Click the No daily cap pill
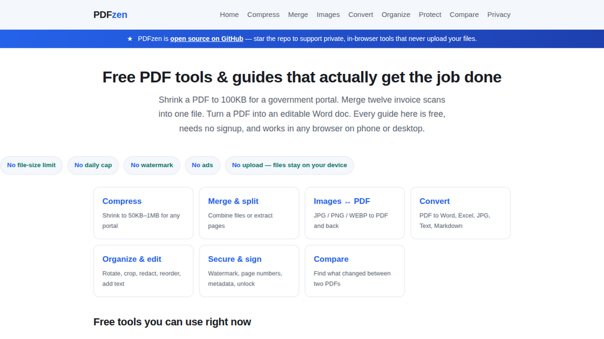Viewport: 604px width, 339px height. click(x=93, y=165)
